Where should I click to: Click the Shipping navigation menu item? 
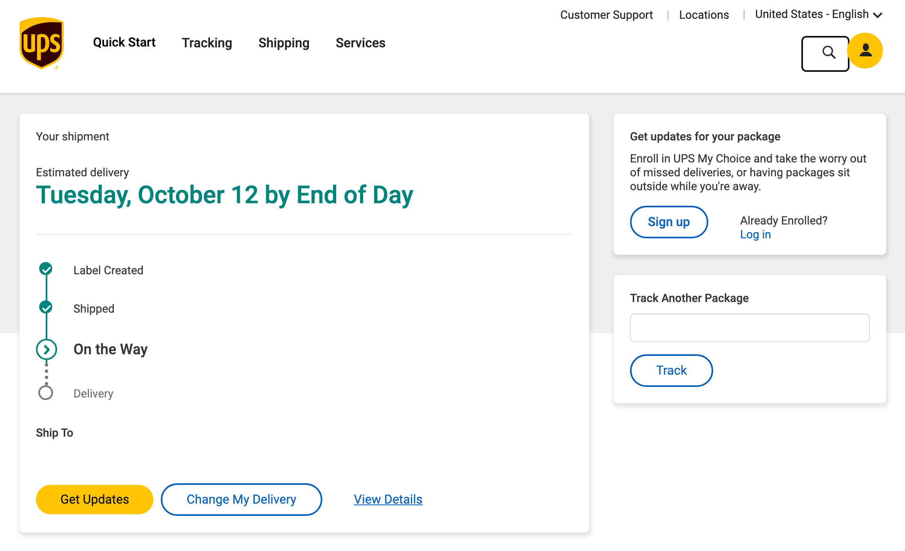pyautogui.click(x=284, y=43)
